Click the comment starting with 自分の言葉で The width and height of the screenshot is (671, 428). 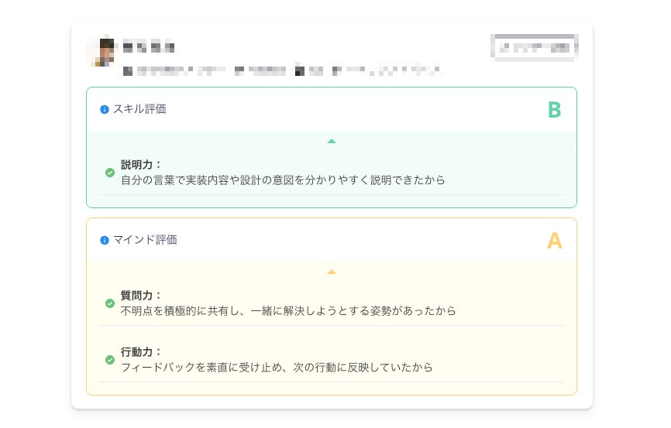tap(283, 180)
